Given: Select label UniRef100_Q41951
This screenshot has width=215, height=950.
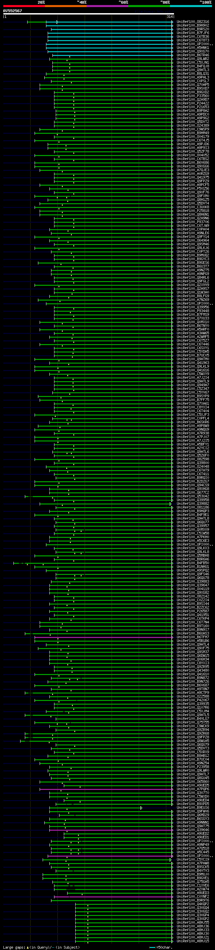Looking at the screenshot, I should click(x=193, y=615).
